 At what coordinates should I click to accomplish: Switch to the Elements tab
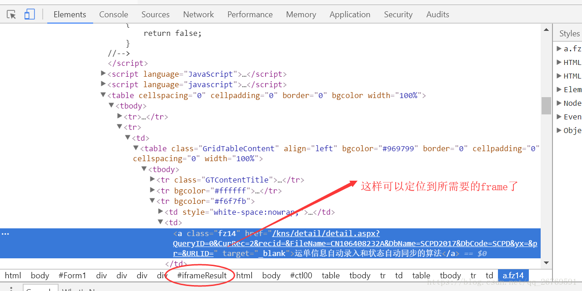70,15
